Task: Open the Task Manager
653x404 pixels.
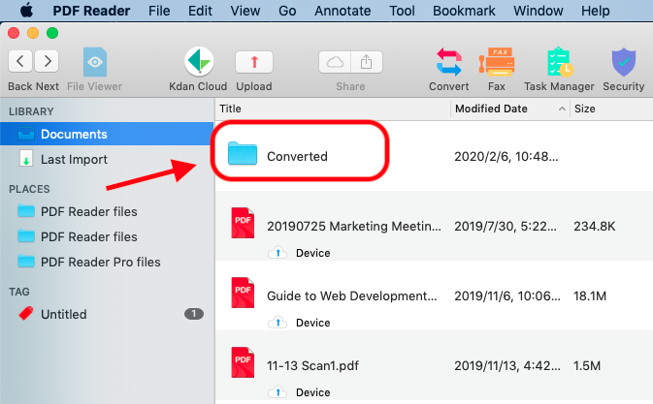Action: click(559, 62)
